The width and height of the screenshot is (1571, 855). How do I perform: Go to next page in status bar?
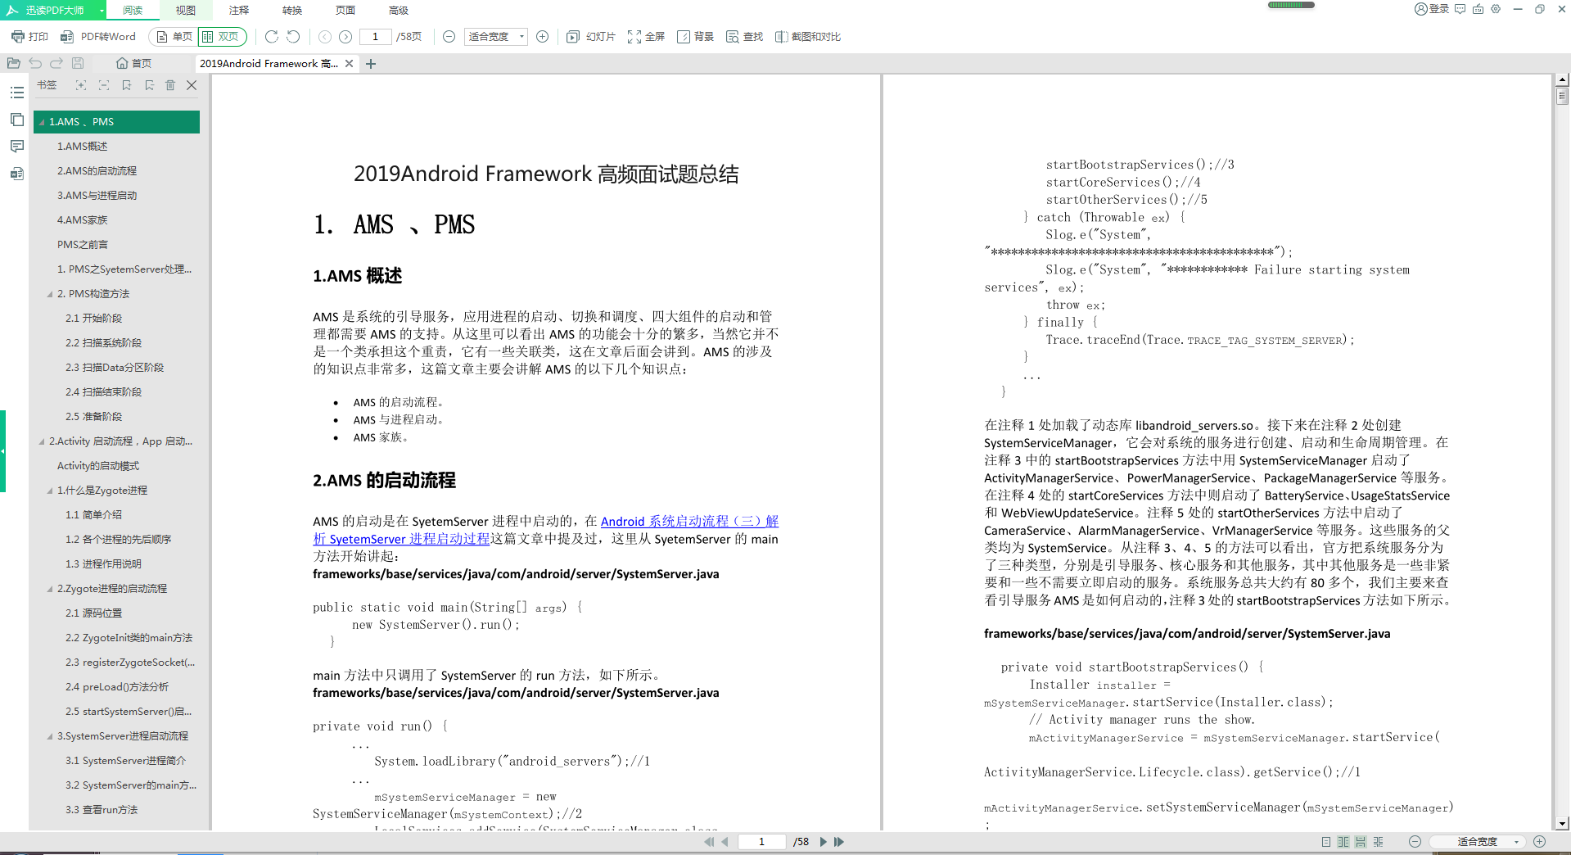(824, 842)
